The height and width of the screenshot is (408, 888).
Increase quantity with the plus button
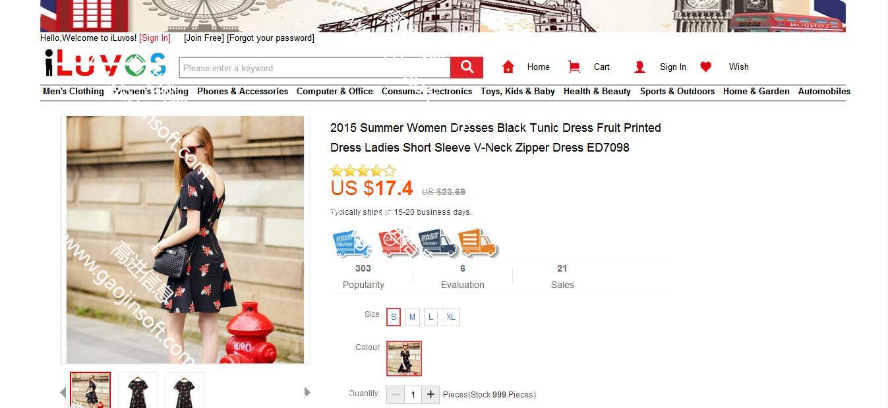[430, 394]
